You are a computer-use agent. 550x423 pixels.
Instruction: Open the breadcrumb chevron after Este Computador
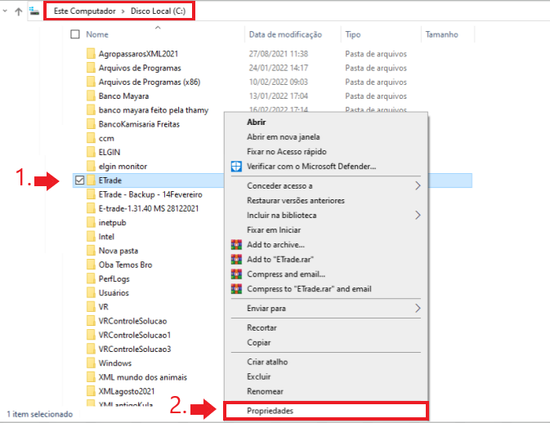click(x=123, y=11)
